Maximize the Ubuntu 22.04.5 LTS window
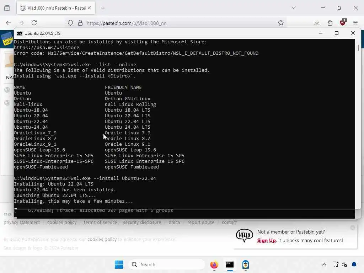This screenshot has width=364, height=273. (x=337, y=33)
